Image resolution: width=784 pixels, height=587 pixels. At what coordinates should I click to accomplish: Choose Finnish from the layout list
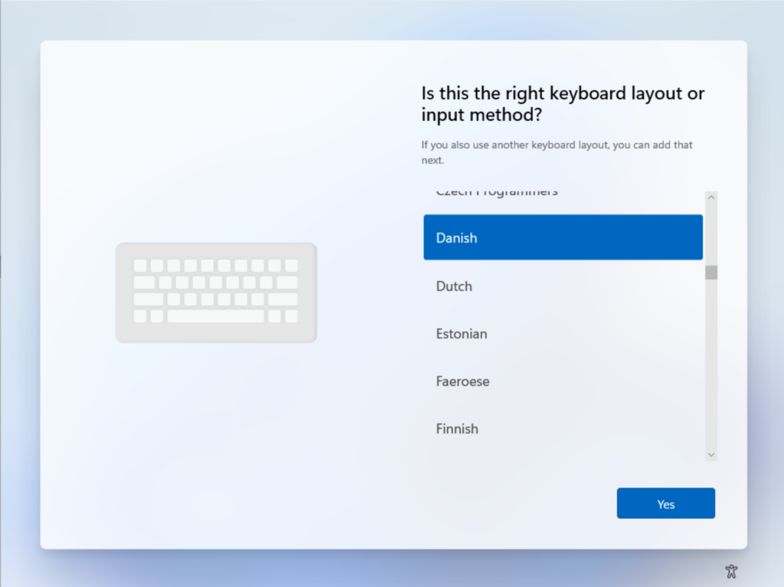563,429
